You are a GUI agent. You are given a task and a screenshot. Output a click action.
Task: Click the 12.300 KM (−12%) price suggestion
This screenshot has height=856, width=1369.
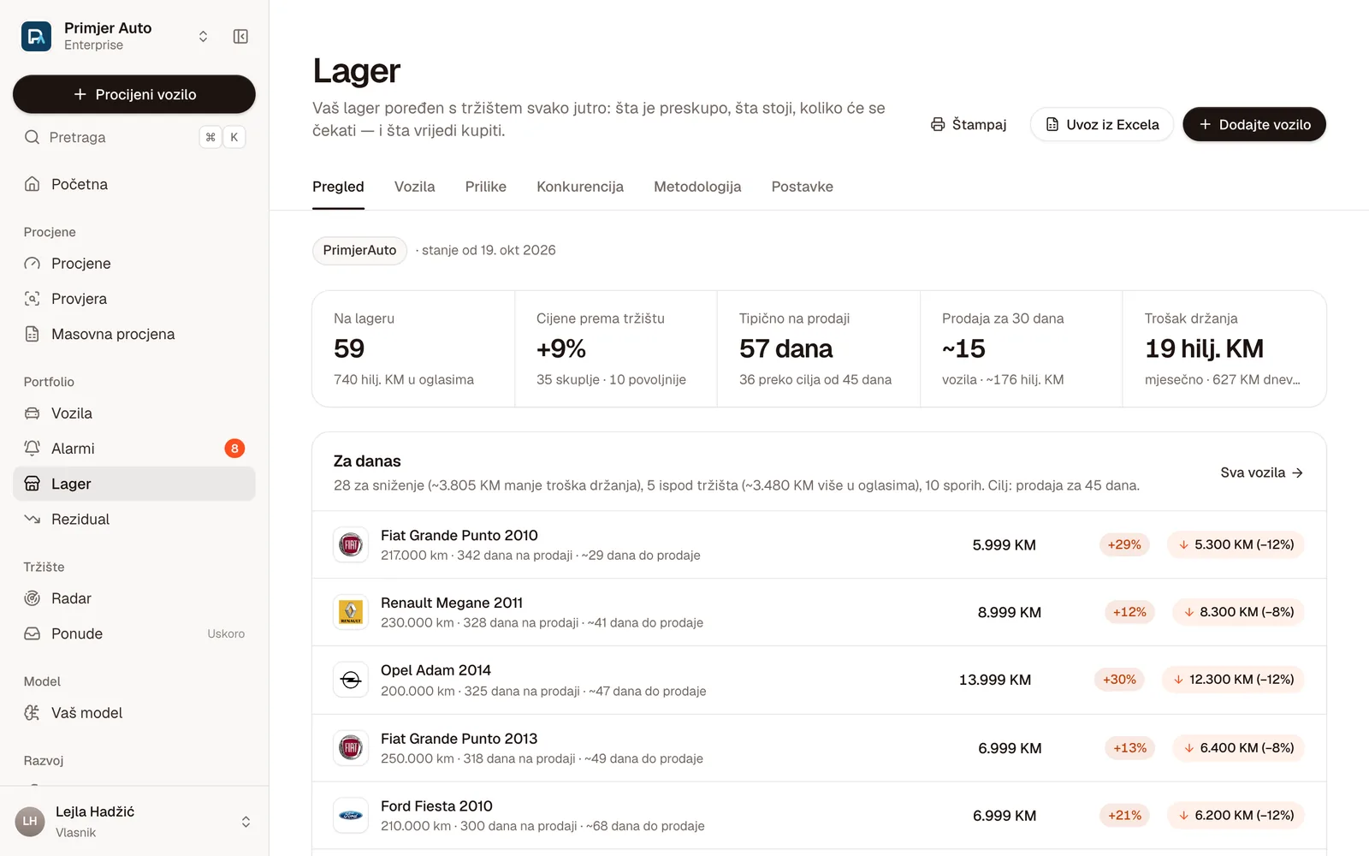[x=1233, y=680]
